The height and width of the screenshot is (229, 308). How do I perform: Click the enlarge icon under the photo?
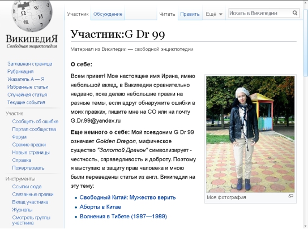click(291, 196)
